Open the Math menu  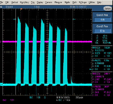[75, 3]
